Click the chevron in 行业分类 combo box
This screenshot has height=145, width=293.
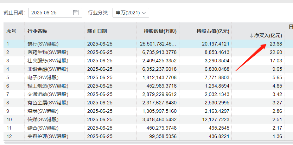[144, 13]
